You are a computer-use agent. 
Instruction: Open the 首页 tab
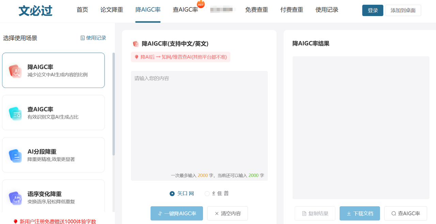(82, 10)
